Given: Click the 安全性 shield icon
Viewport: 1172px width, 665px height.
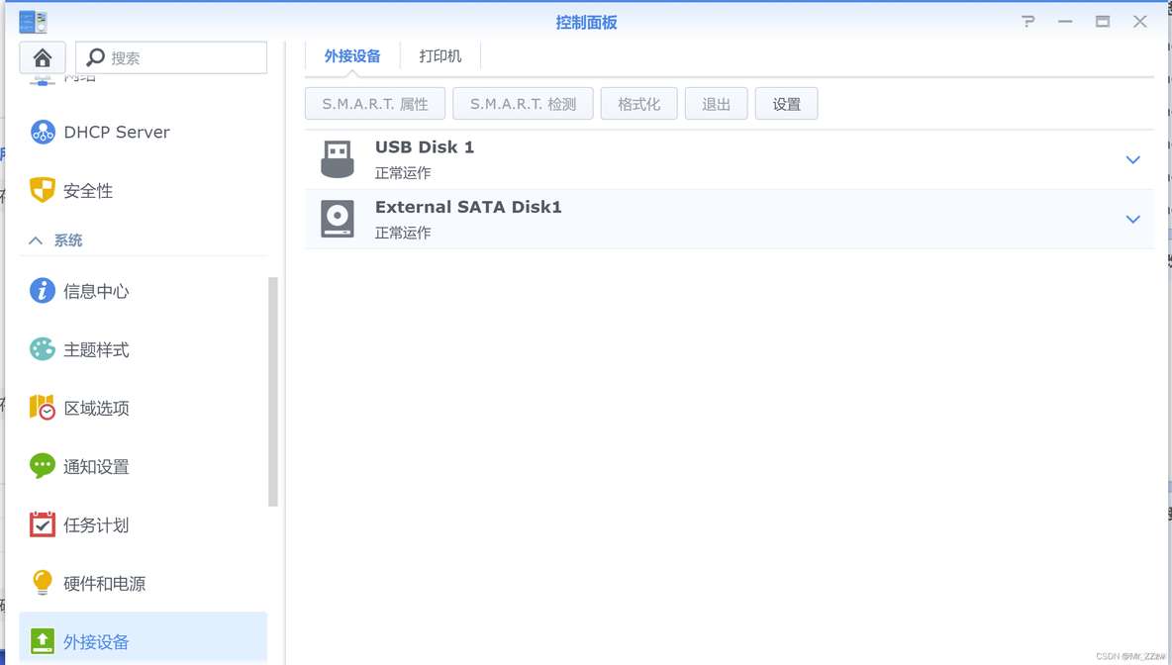Looking at the screenshot, I should [x=43, y=191].
